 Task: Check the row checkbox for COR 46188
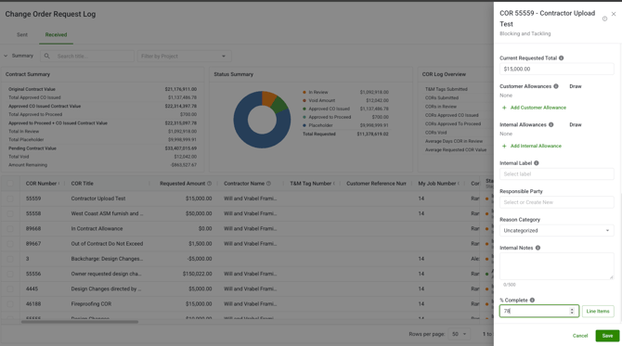(10, 304)
